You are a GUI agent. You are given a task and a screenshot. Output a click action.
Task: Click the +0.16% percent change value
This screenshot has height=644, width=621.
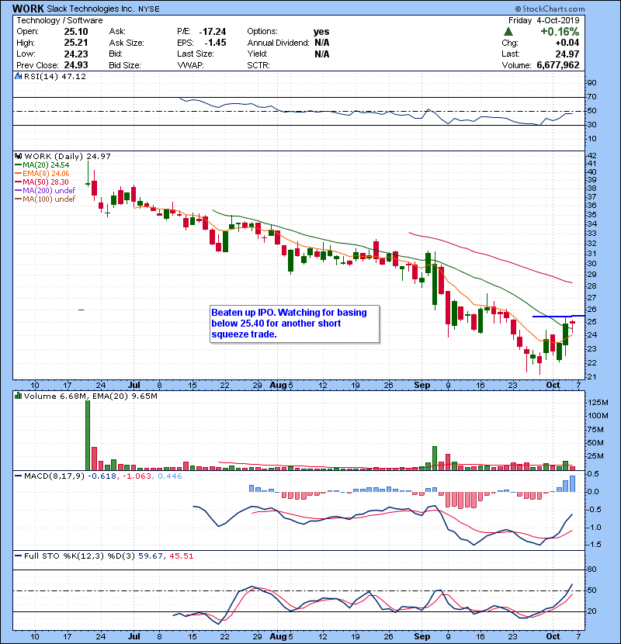pyautogui.click(x=560, y=32)
